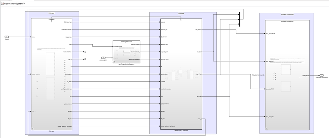Click the Estimator block name below the subsystem
Image resolution: width=329 pixels, height=138 pixels.
pyautogui.click(x=52, y=131)
